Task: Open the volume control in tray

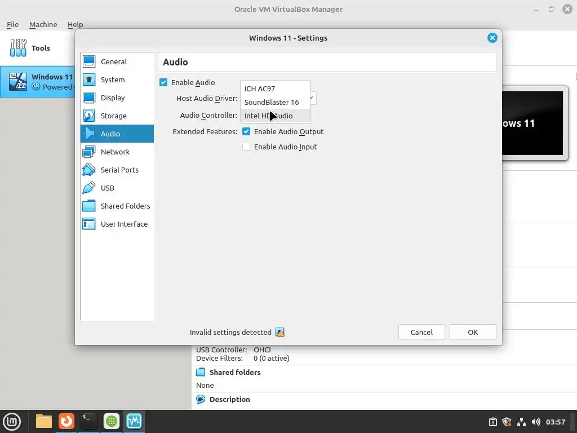Action: 536,422
